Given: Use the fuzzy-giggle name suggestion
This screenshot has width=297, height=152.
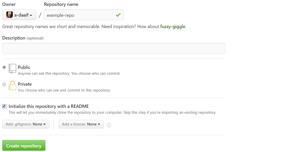Looking at the screenshot, I should tap(173, 27).
